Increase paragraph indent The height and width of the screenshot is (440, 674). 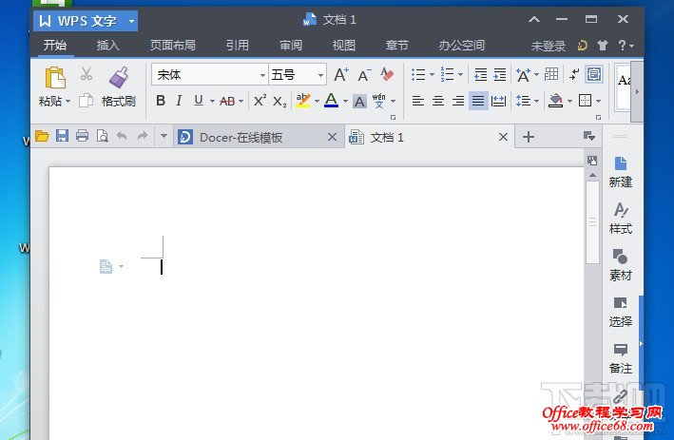pyautogui.click(x=499, y=75)
